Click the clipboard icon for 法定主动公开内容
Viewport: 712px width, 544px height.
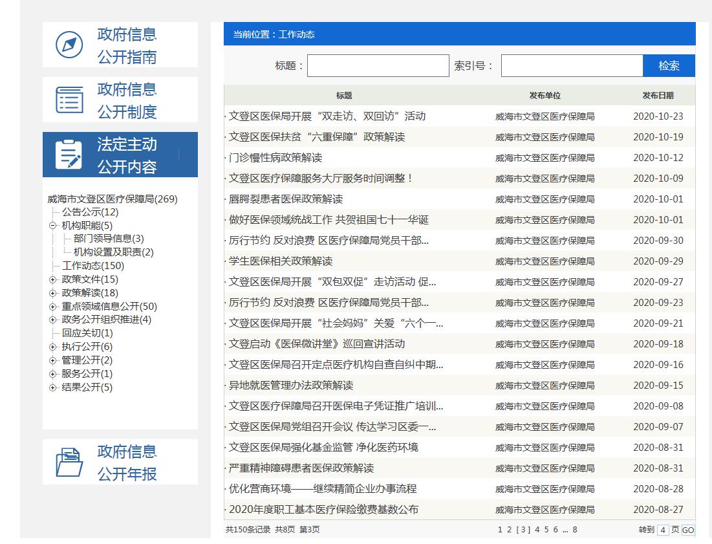point(69,155)
